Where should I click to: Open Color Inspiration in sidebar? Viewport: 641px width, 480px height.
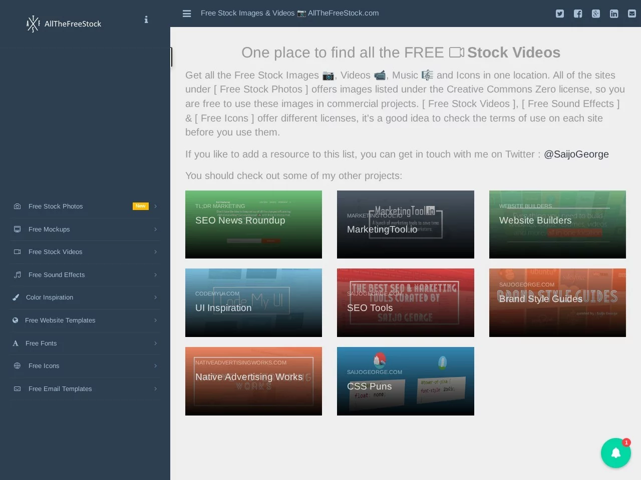point(50,297)
